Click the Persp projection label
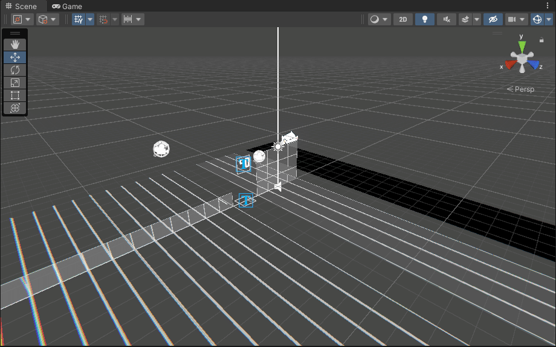This screenshot has width=556, height=347. click(x=520, y=89)
